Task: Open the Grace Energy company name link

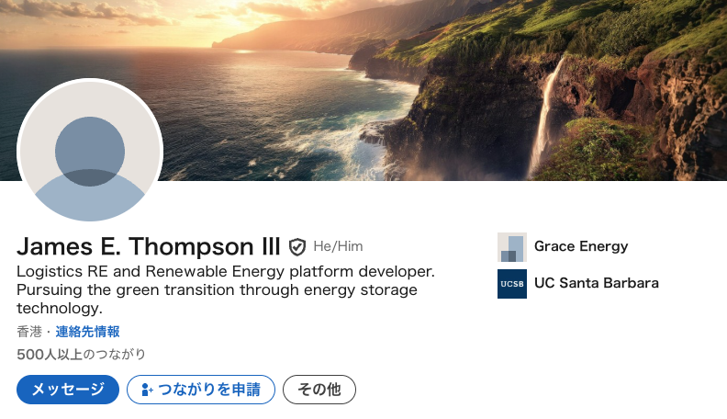Action: (581, 246)
